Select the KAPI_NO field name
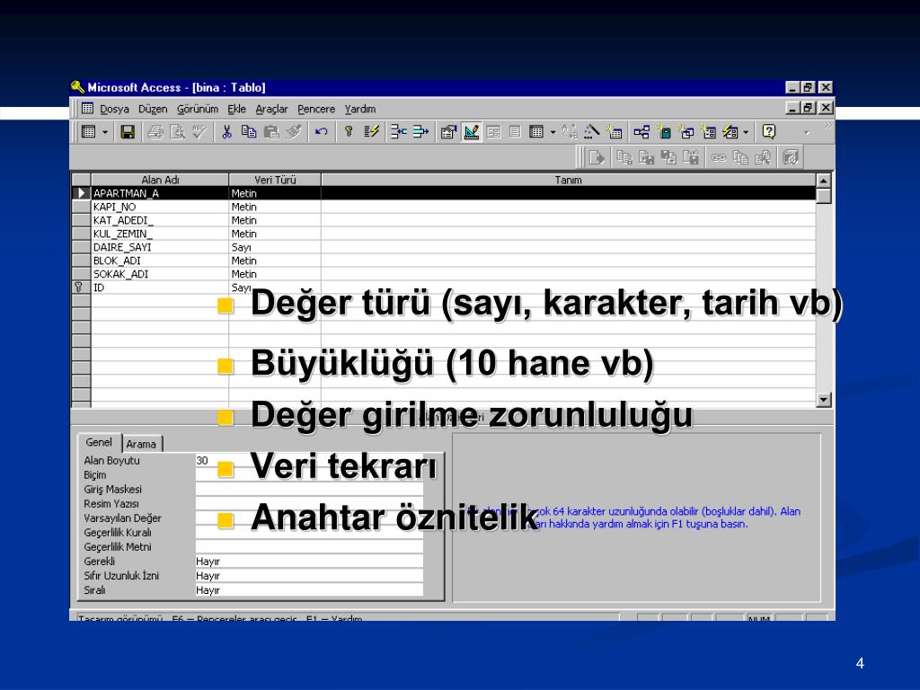 [114, 208]
